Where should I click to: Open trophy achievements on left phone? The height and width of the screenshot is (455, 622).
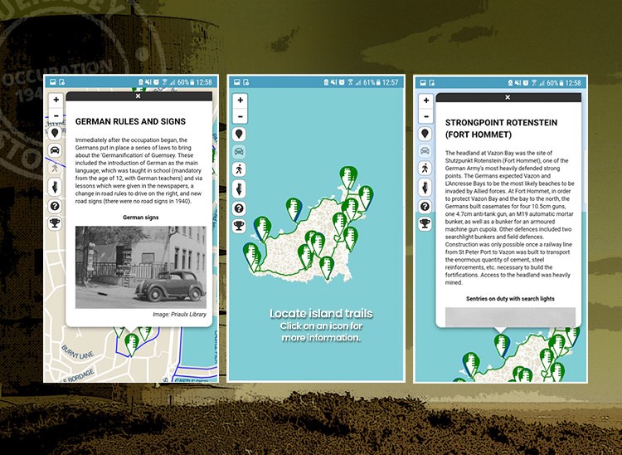coord(55,223)
